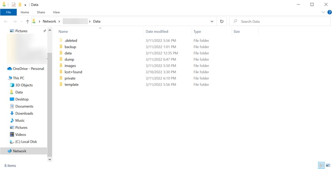Switch to details view layout
The width and height of the screenshot is (333, 169).
click(321, 165)
